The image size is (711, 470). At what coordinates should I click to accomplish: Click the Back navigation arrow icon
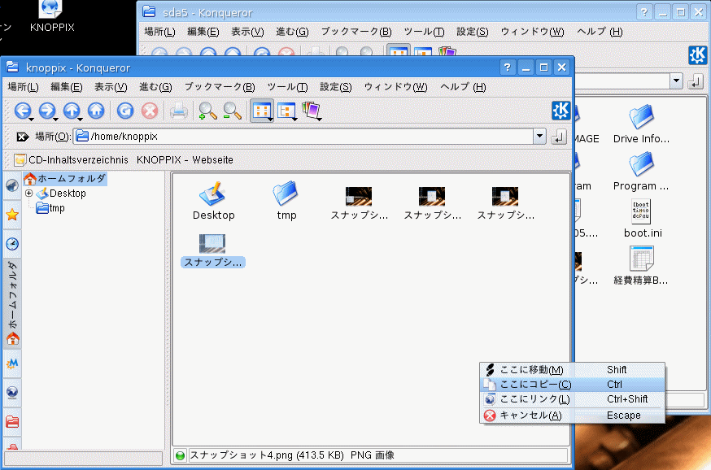pos(22,111)
